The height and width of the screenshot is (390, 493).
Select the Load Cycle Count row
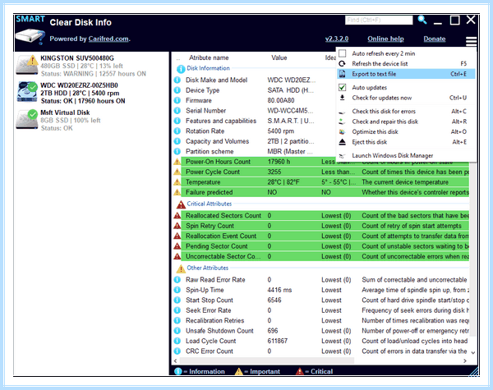[321, 341]
